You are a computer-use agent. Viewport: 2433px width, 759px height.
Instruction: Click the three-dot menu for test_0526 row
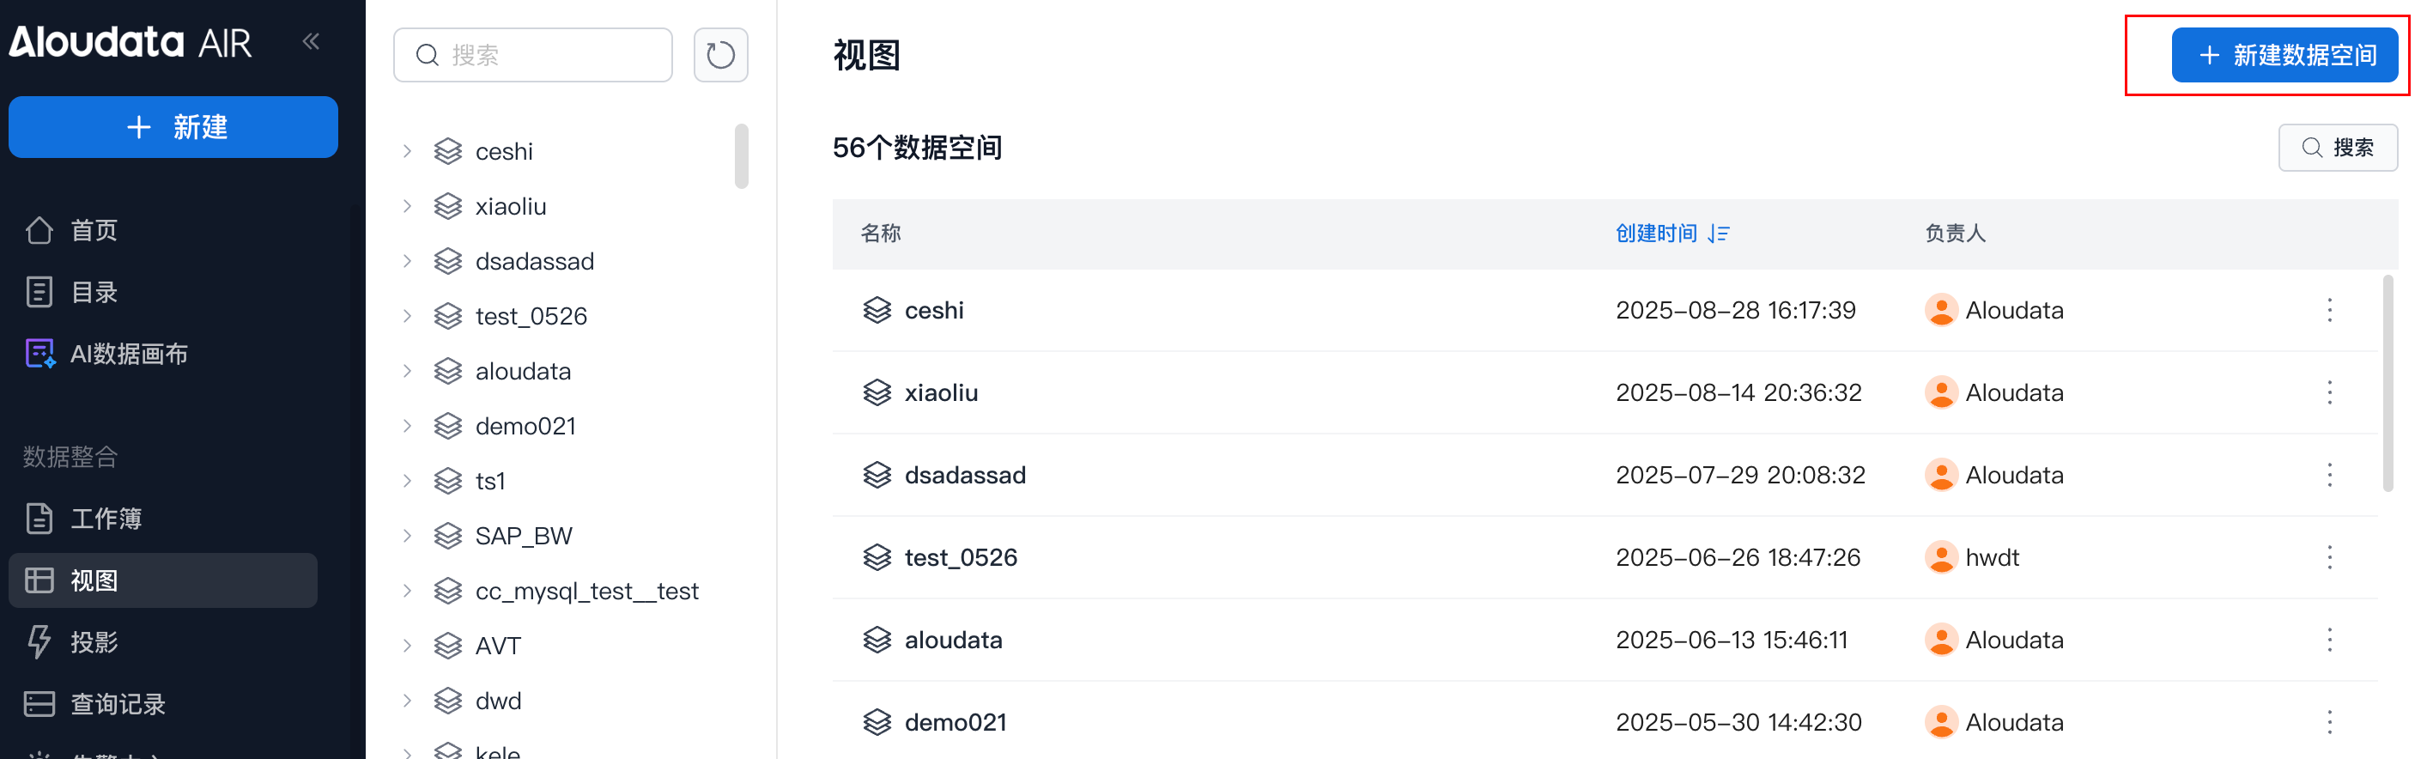coord(2328,558)
